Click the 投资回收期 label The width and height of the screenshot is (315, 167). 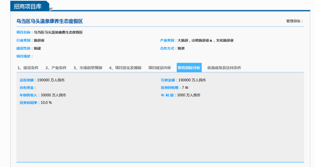[x=171, y=88]
